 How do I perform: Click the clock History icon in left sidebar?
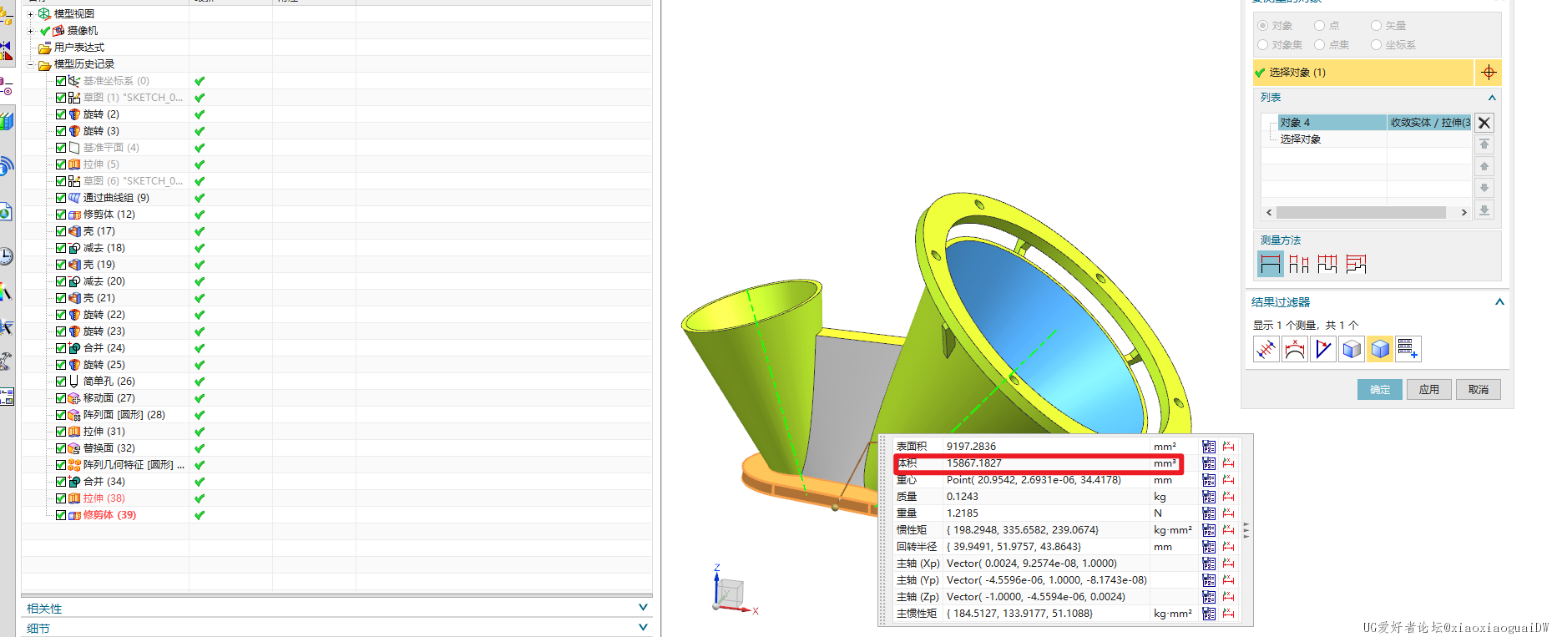6,255
